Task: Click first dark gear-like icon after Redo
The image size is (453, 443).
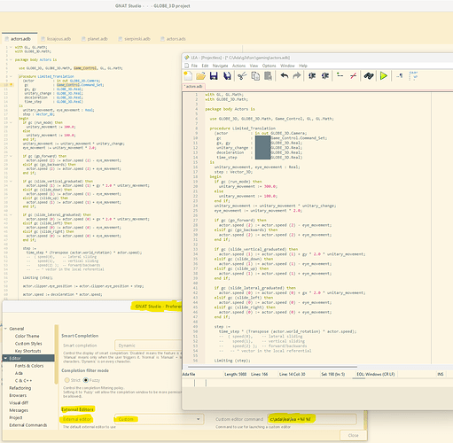Action: point(312,76)
